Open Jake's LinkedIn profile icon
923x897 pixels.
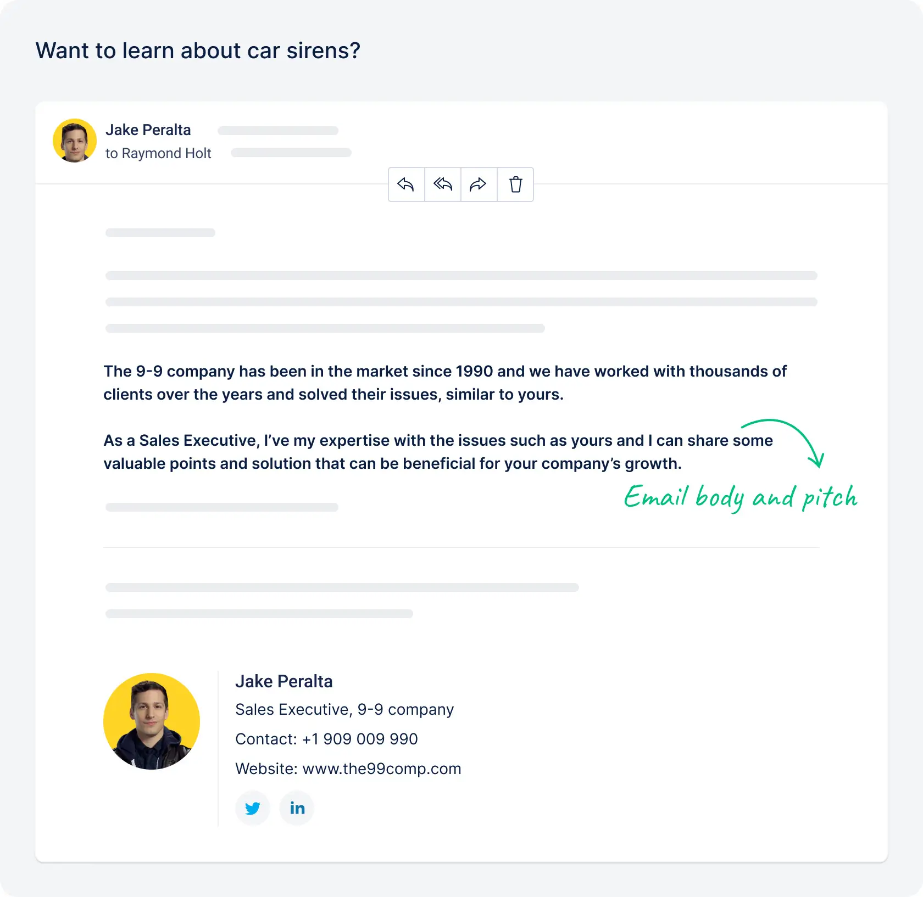(x=297, y=808)
